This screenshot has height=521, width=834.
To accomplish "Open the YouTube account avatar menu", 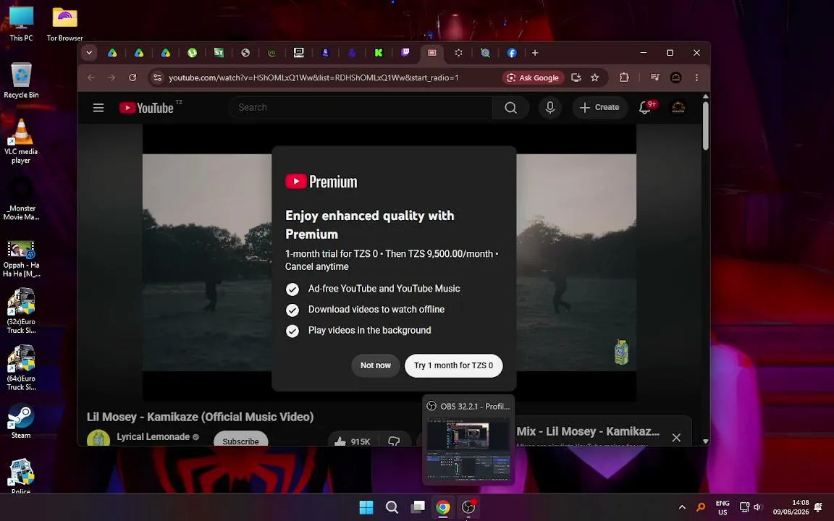I will click(x=678, y=108).
